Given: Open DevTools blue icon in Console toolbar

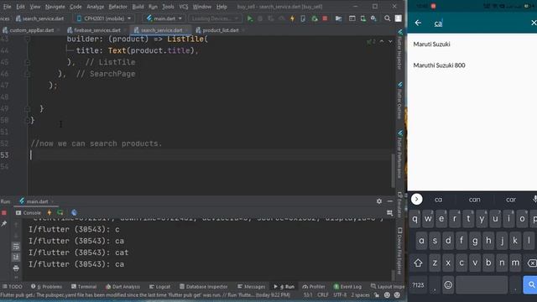Looking at the screenshot, I should point(75,212).
